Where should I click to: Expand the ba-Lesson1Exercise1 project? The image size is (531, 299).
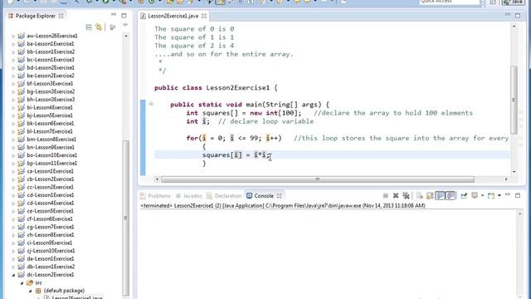pos(13,44)
